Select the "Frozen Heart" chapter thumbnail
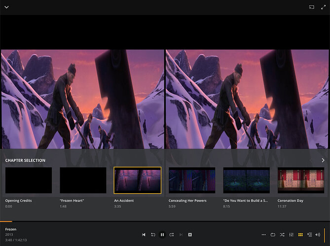This screenshot has height=246, width=330. (83, 180)
